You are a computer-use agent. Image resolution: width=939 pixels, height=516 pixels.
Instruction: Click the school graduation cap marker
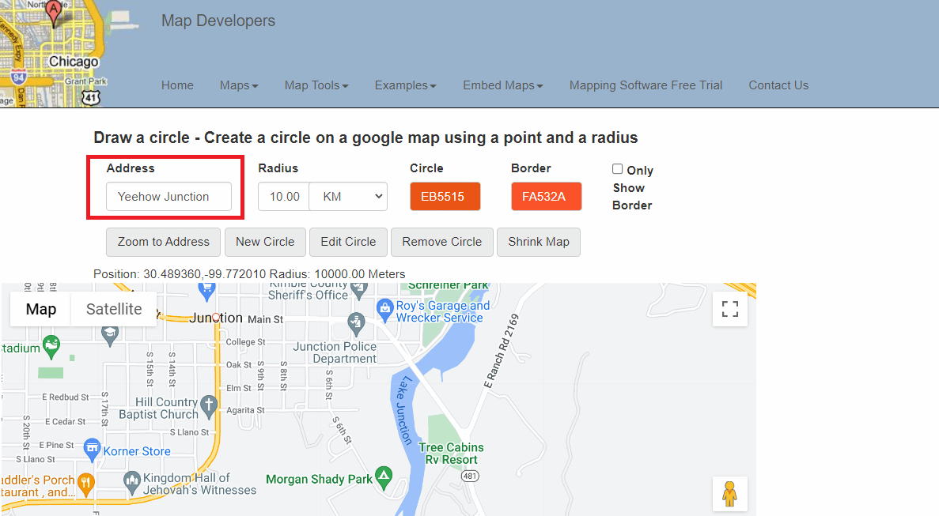(110, 335)
